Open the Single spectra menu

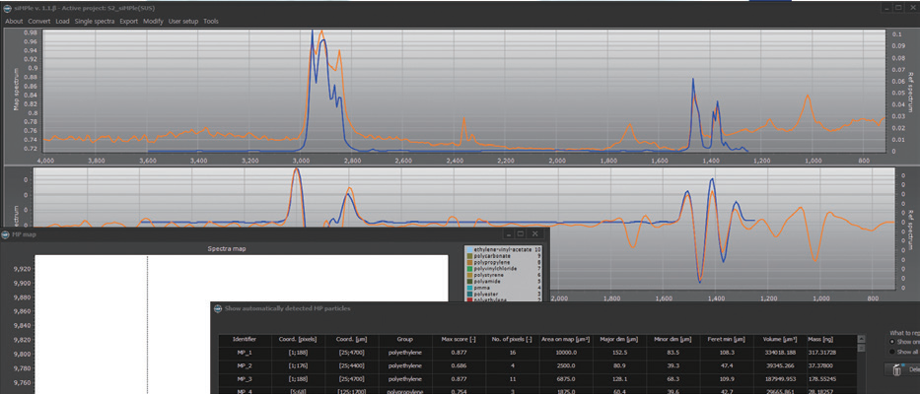coord(95,21)
